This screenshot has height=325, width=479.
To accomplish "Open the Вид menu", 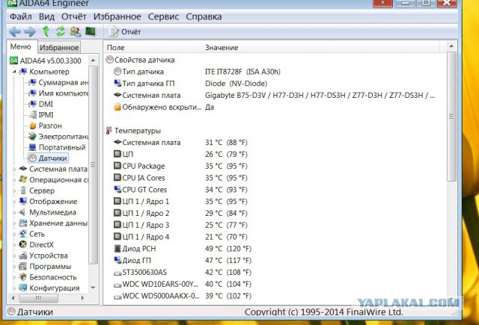I will [x=46, y=16].
